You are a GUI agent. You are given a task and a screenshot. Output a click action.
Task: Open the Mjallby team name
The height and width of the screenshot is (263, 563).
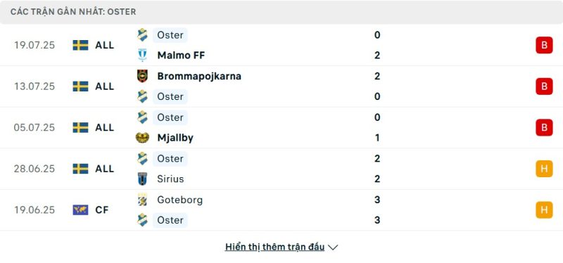[x=175, y=138]
